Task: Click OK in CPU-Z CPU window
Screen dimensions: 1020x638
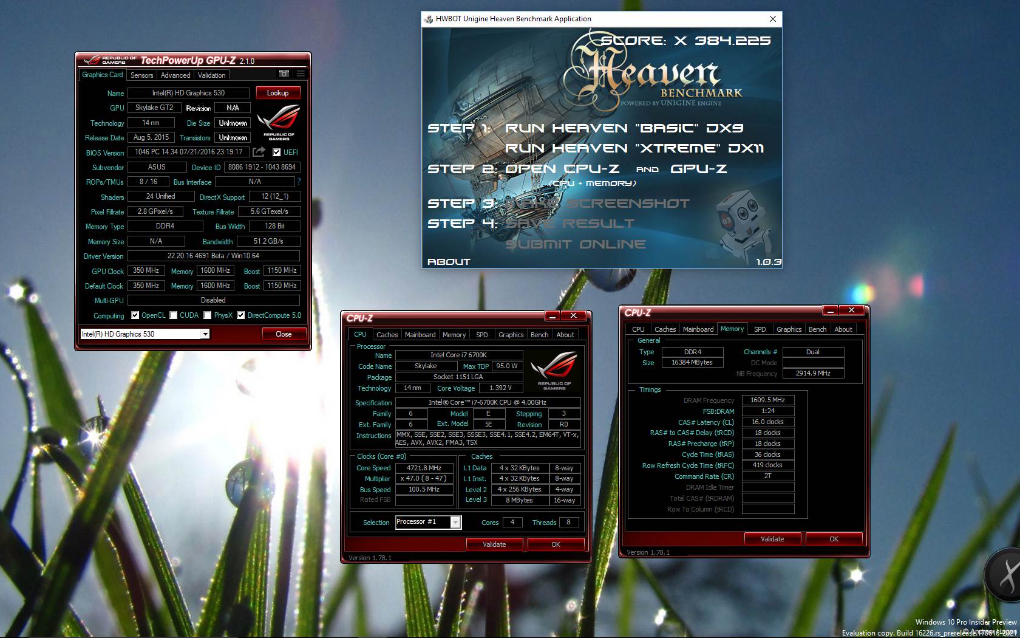Action: 556,544
